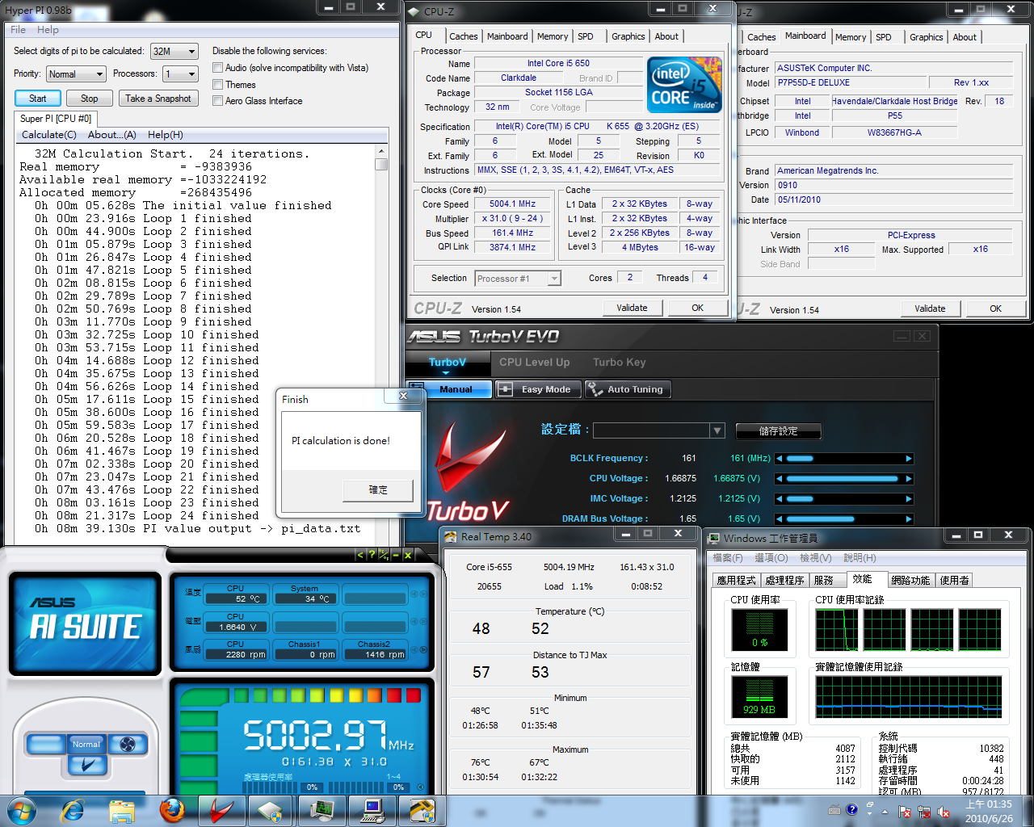Switch to Memory tab in front CPU-Z window
The image size is (1034, 827).
[x=553, y=36]
